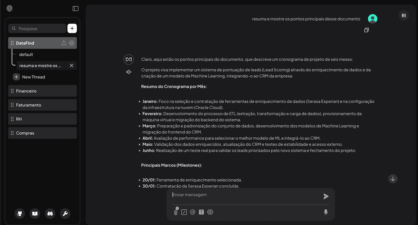Open the Discord icon
418x225 pixels.
50,214
